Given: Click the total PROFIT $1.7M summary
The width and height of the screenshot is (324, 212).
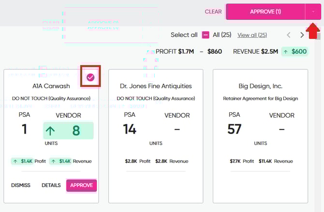Looking at the screenshot, I should pyautogui.click(x=176, y=51).
